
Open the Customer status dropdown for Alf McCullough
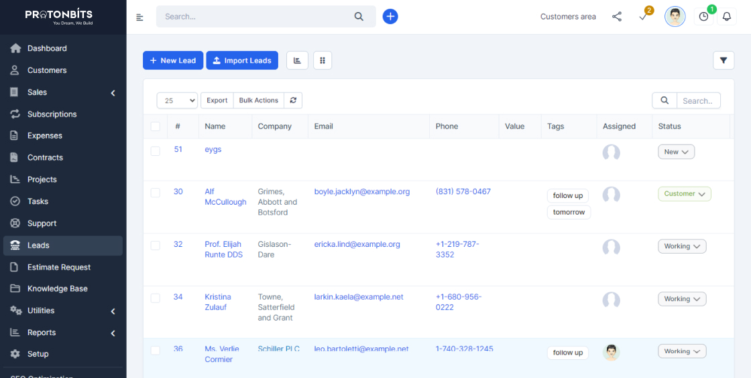(684, 194)
